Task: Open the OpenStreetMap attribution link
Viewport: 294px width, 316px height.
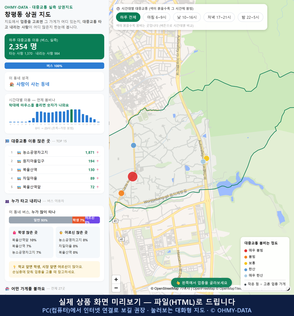Action: [x=165, y=288]
